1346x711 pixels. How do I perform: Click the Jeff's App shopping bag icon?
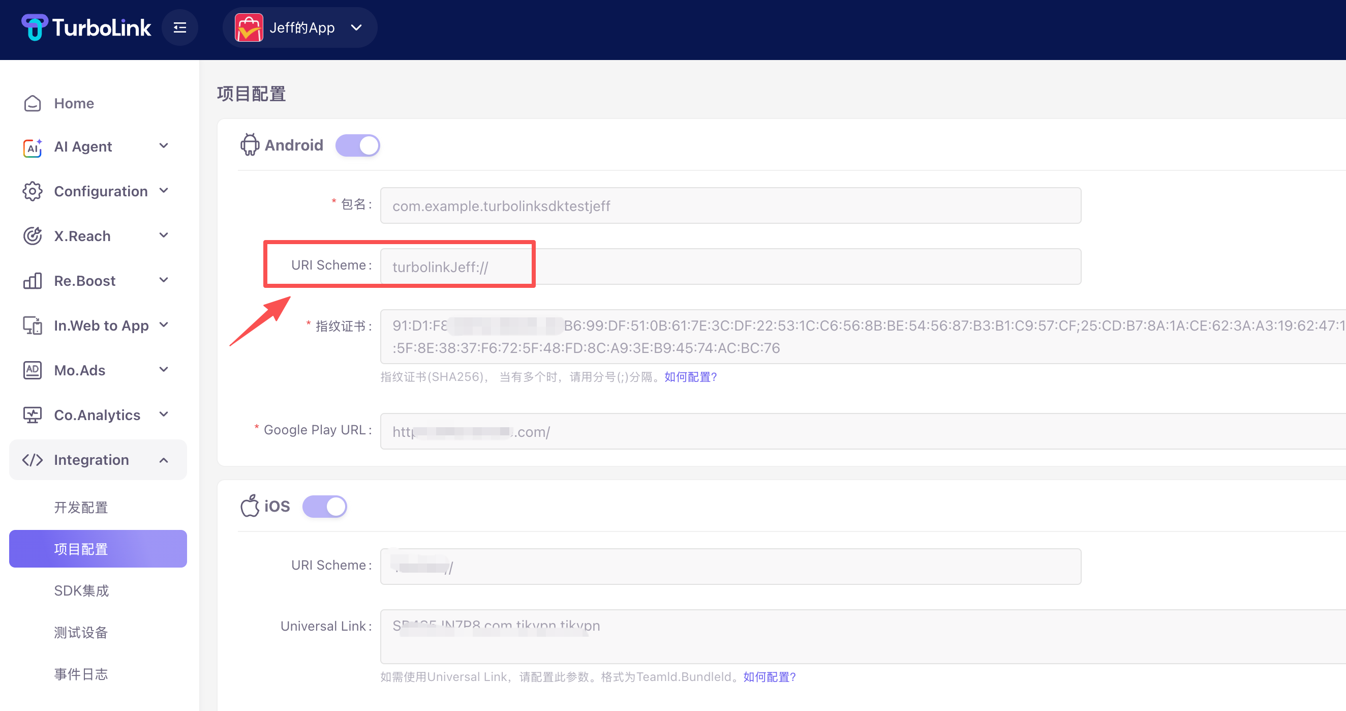[x=249, y=27]
